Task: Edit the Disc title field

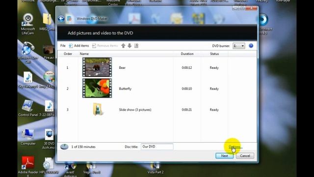Action: click(x=157, y=147)
